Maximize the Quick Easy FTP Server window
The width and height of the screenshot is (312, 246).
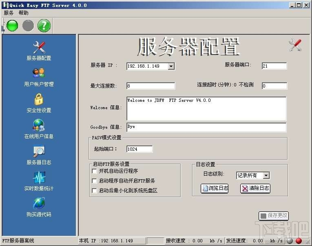tap(299, 5)
